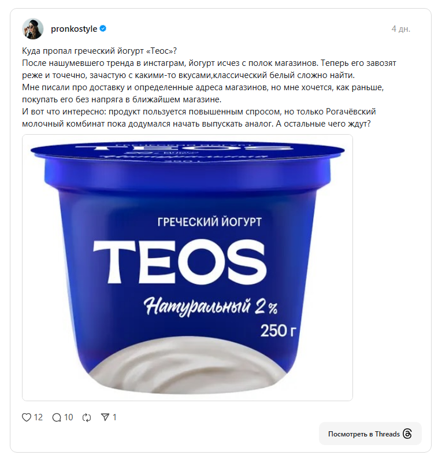
Task: Click the Threads logo icon
Action: [407, 434]
